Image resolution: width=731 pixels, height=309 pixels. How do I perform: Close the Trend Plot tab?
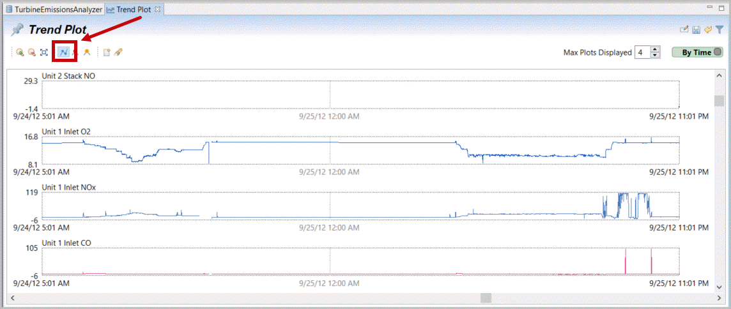[x=158, y=10]
